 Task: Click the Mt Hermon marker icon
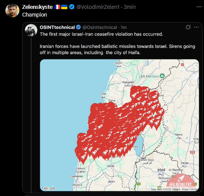162,76
